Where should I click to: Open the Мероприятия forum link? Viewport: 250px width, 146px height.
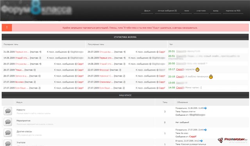(23, 121)
